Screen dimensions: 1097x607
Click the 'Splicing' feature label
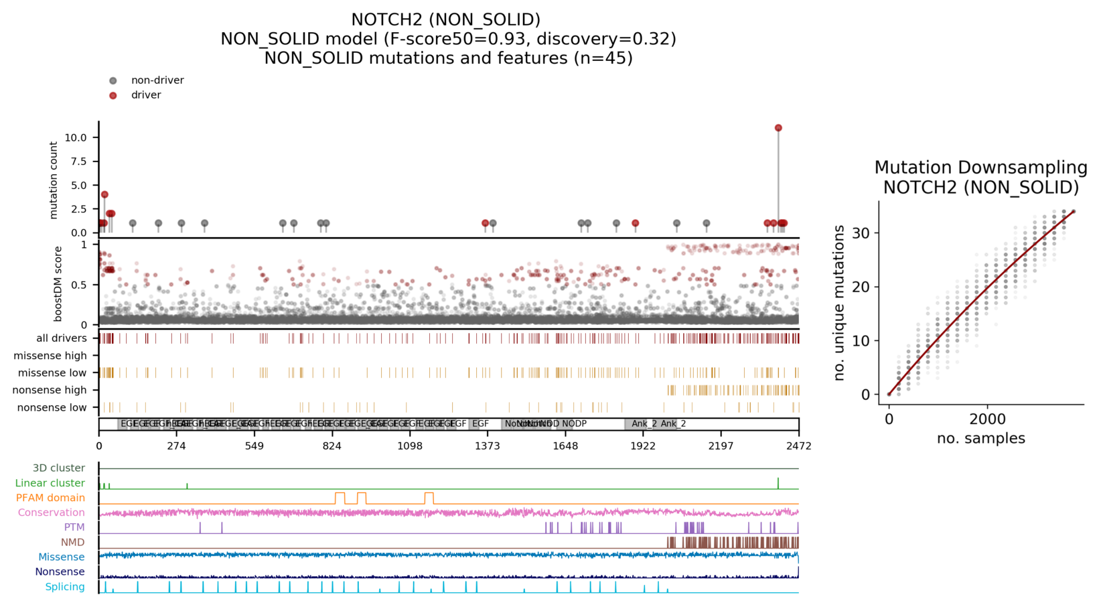point(65,587)
